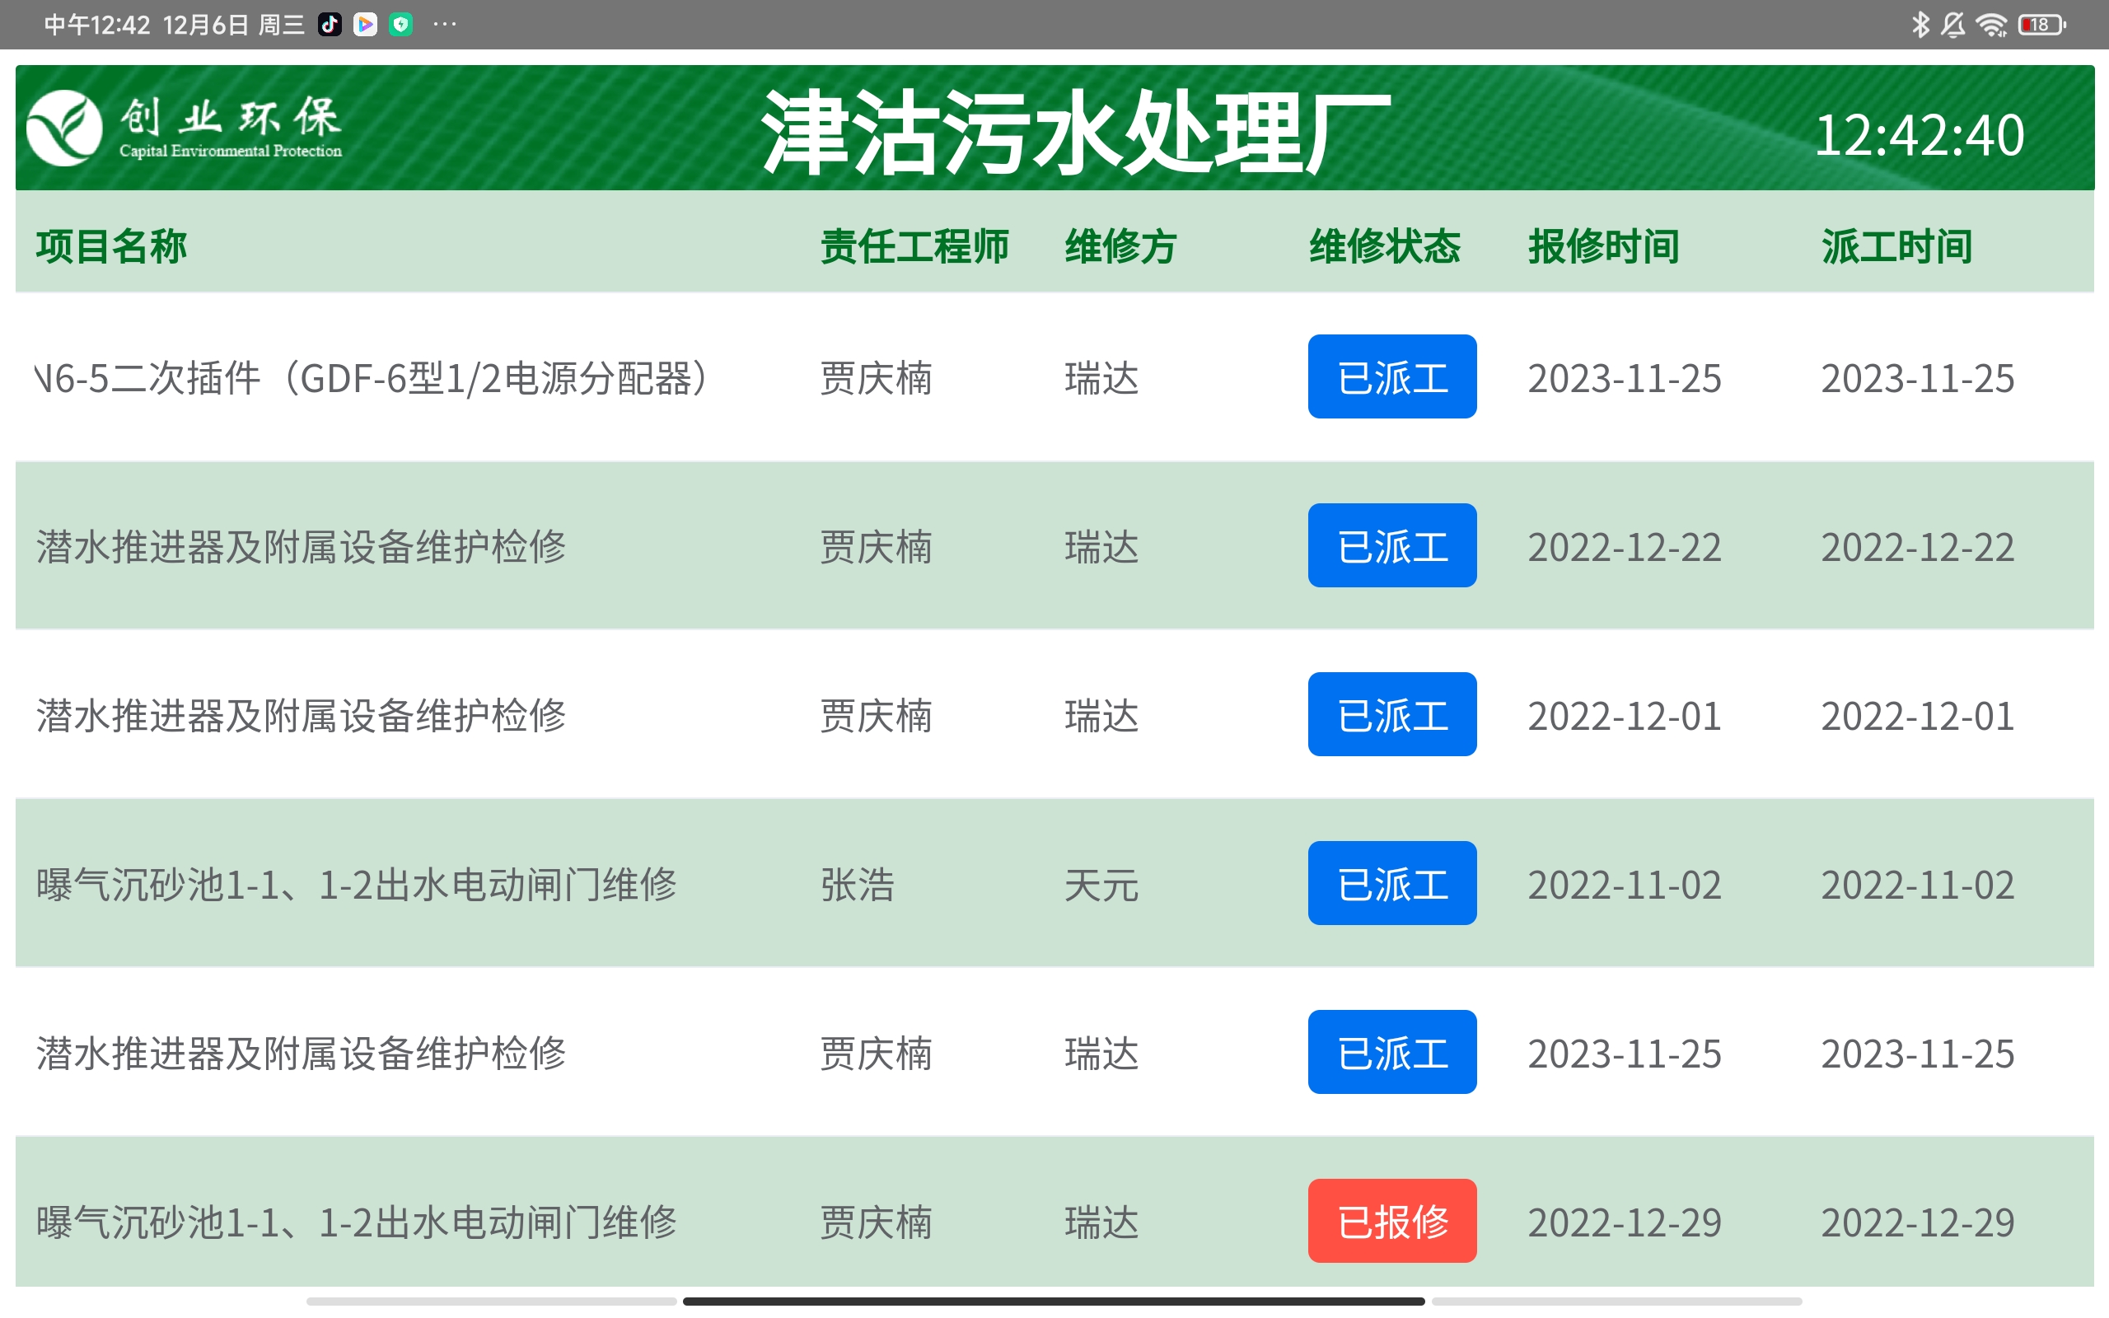Tap the video player notification icon
Image resolution: width=2109 pixels, height=1318 pixels.
point(365,25)
